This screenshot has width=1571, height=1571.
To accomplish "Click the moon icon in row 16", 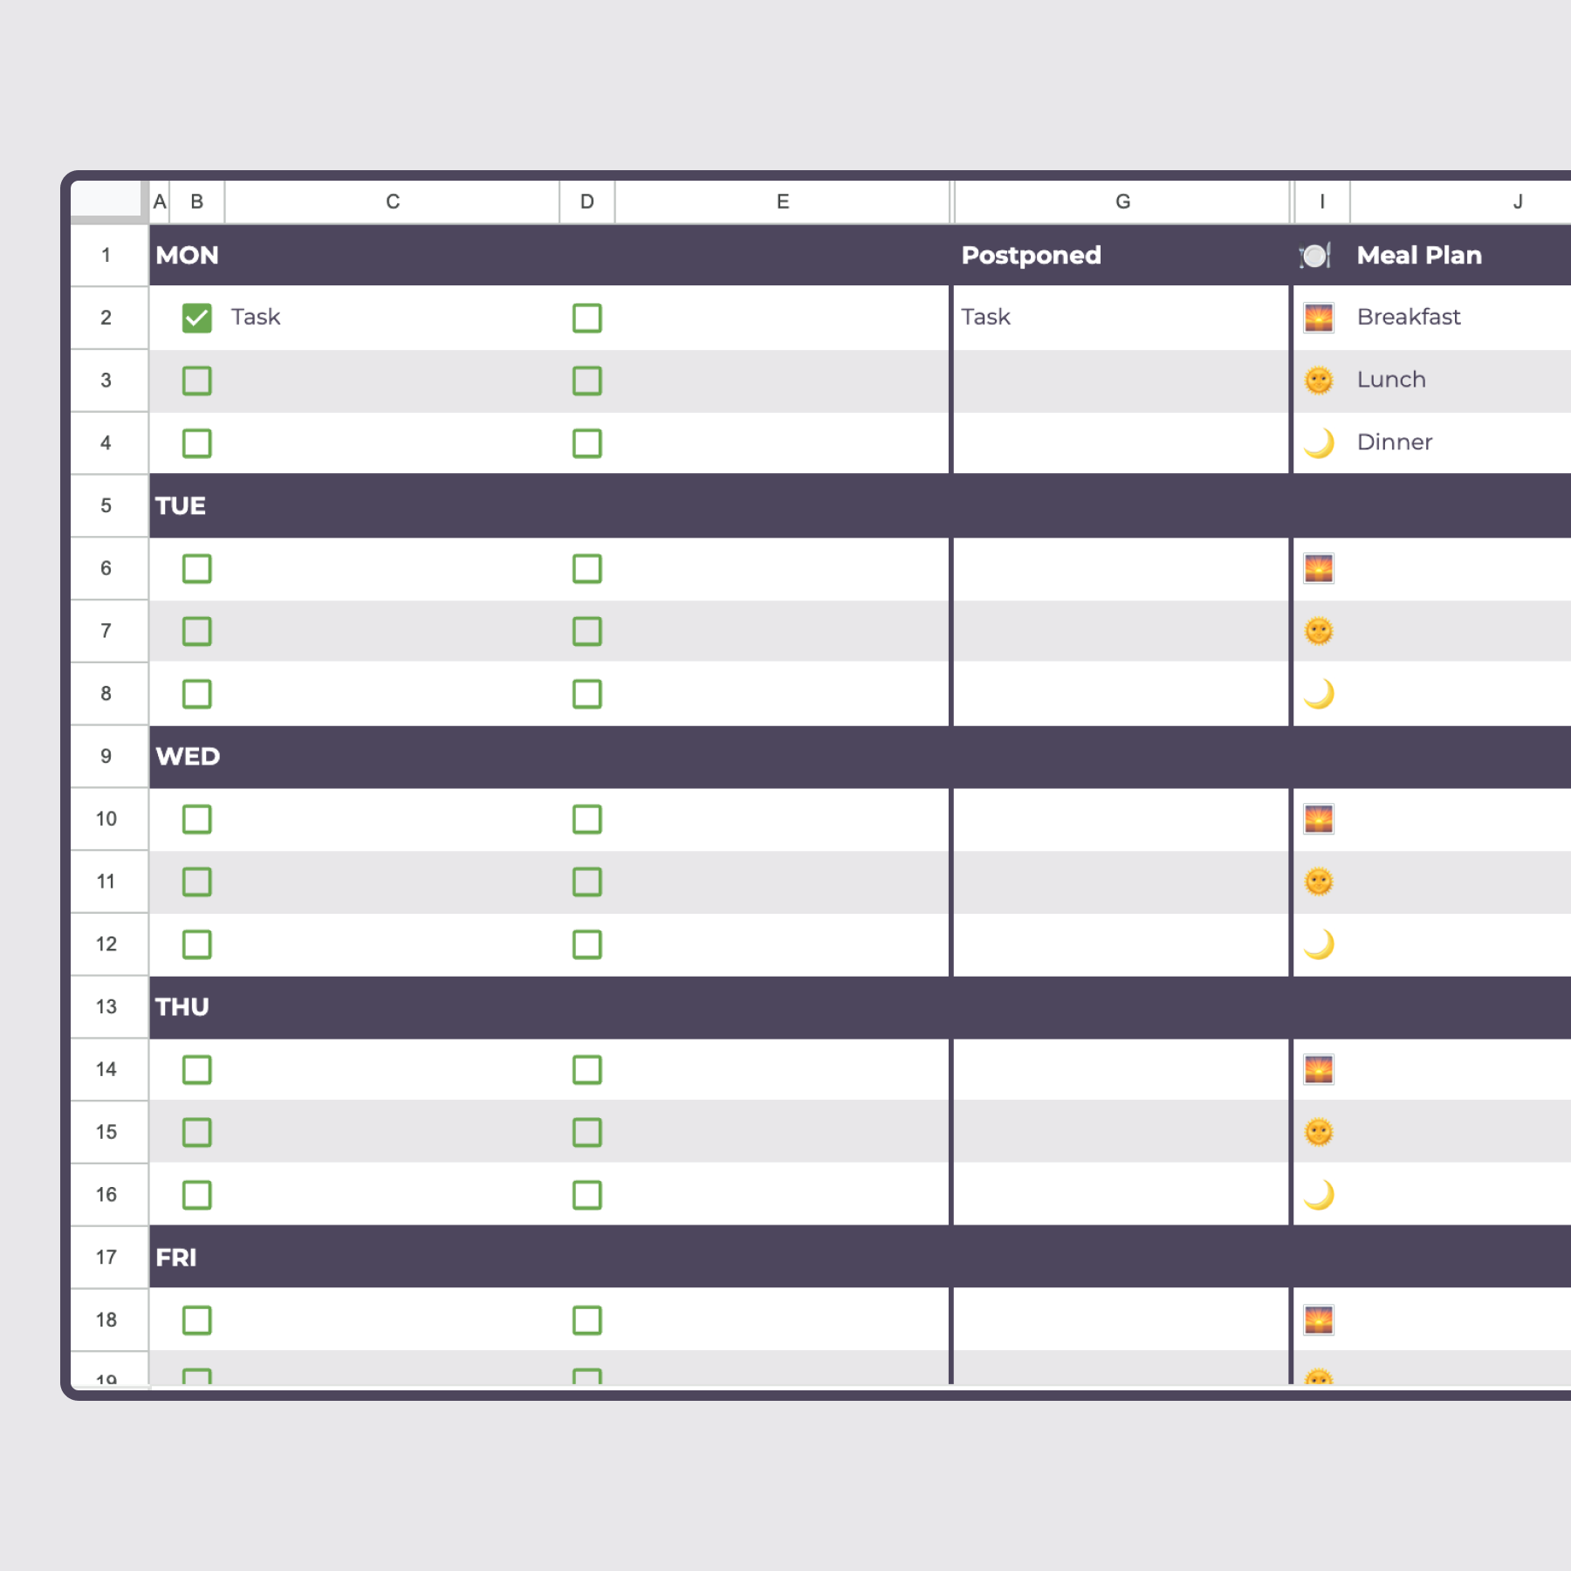I will (1319, 1195).
